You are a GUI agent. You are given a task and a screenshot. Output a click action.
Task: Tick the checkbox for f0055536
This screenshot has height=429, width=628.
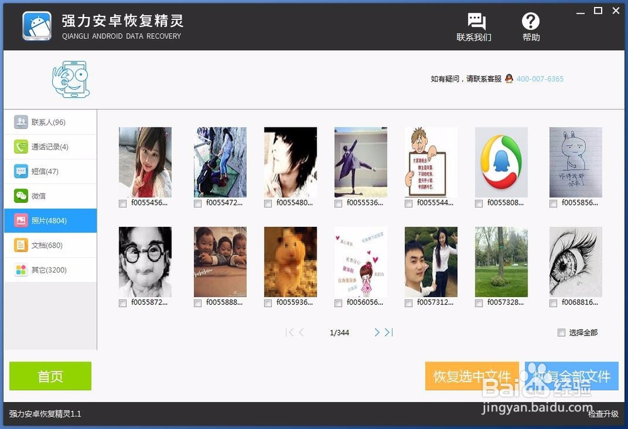click(338, 204)
